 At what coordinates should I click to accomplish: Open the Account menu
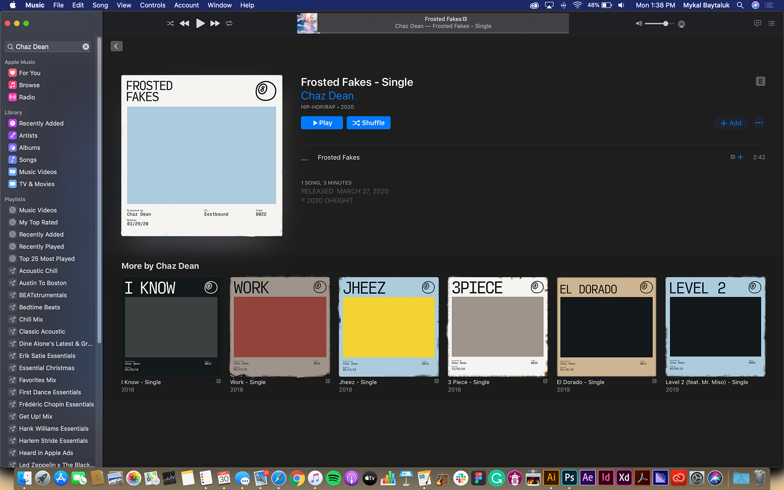pos(186,5)
